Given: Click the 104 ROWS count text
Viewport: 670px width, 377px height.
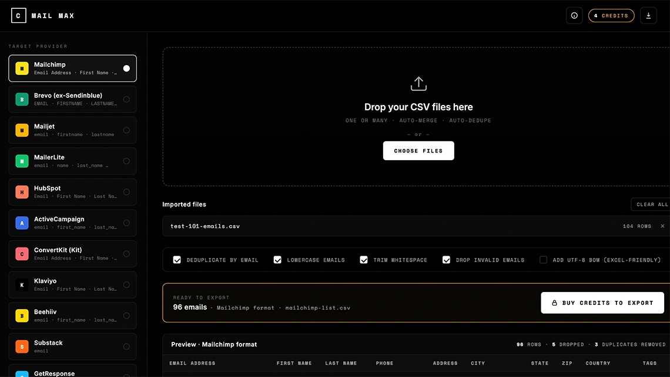Looking at the screenshot, I should (x=636, y=226).
